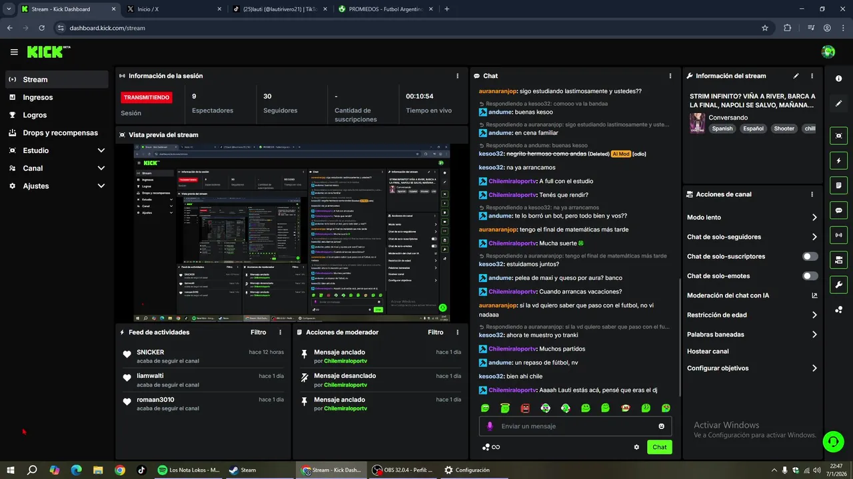The width and height of the screenshot is (853, 479).
Task: Click the Shooter stream tag
Action: (784, 128)
